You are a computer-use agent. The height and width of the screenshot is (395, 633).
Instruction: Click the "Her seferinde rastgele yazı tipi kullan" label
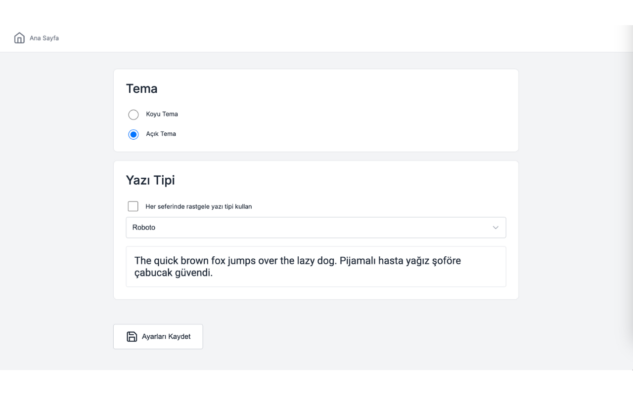(x=198, y=206)
